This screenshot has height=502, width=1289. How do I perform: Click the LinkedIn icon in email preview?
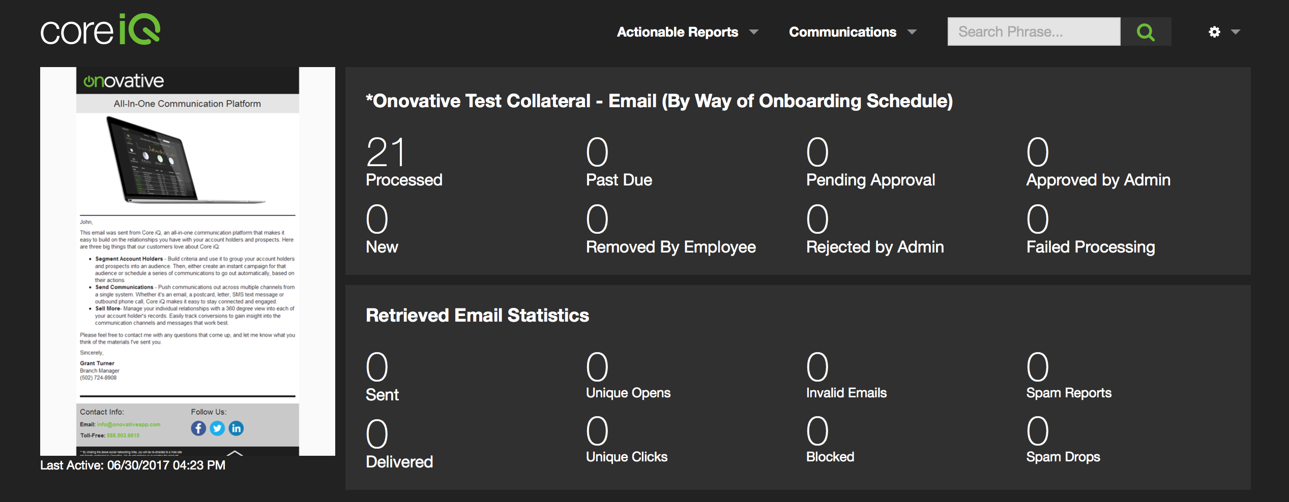(x=236, y=428)
